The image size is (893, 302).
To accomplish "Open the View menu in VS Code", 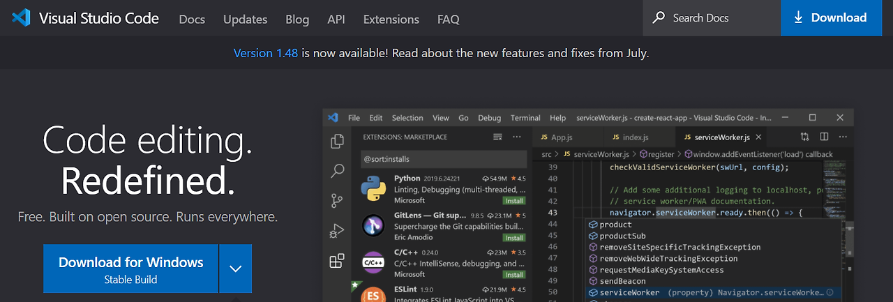I will click(441, 118).
